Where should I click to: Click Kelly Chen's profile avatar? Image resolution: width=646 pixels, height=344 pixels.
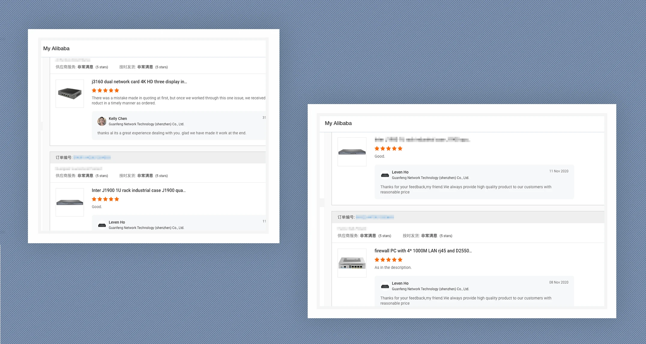click(102, 121)
